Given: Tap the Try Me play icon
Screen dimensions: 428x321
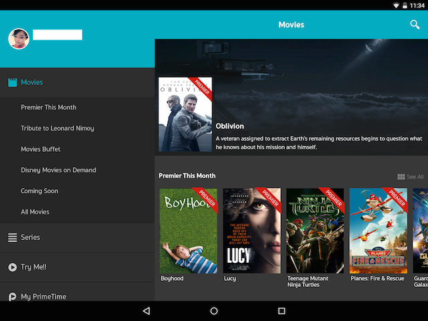Looking at the screenshot, I should (x=12, y=267).
